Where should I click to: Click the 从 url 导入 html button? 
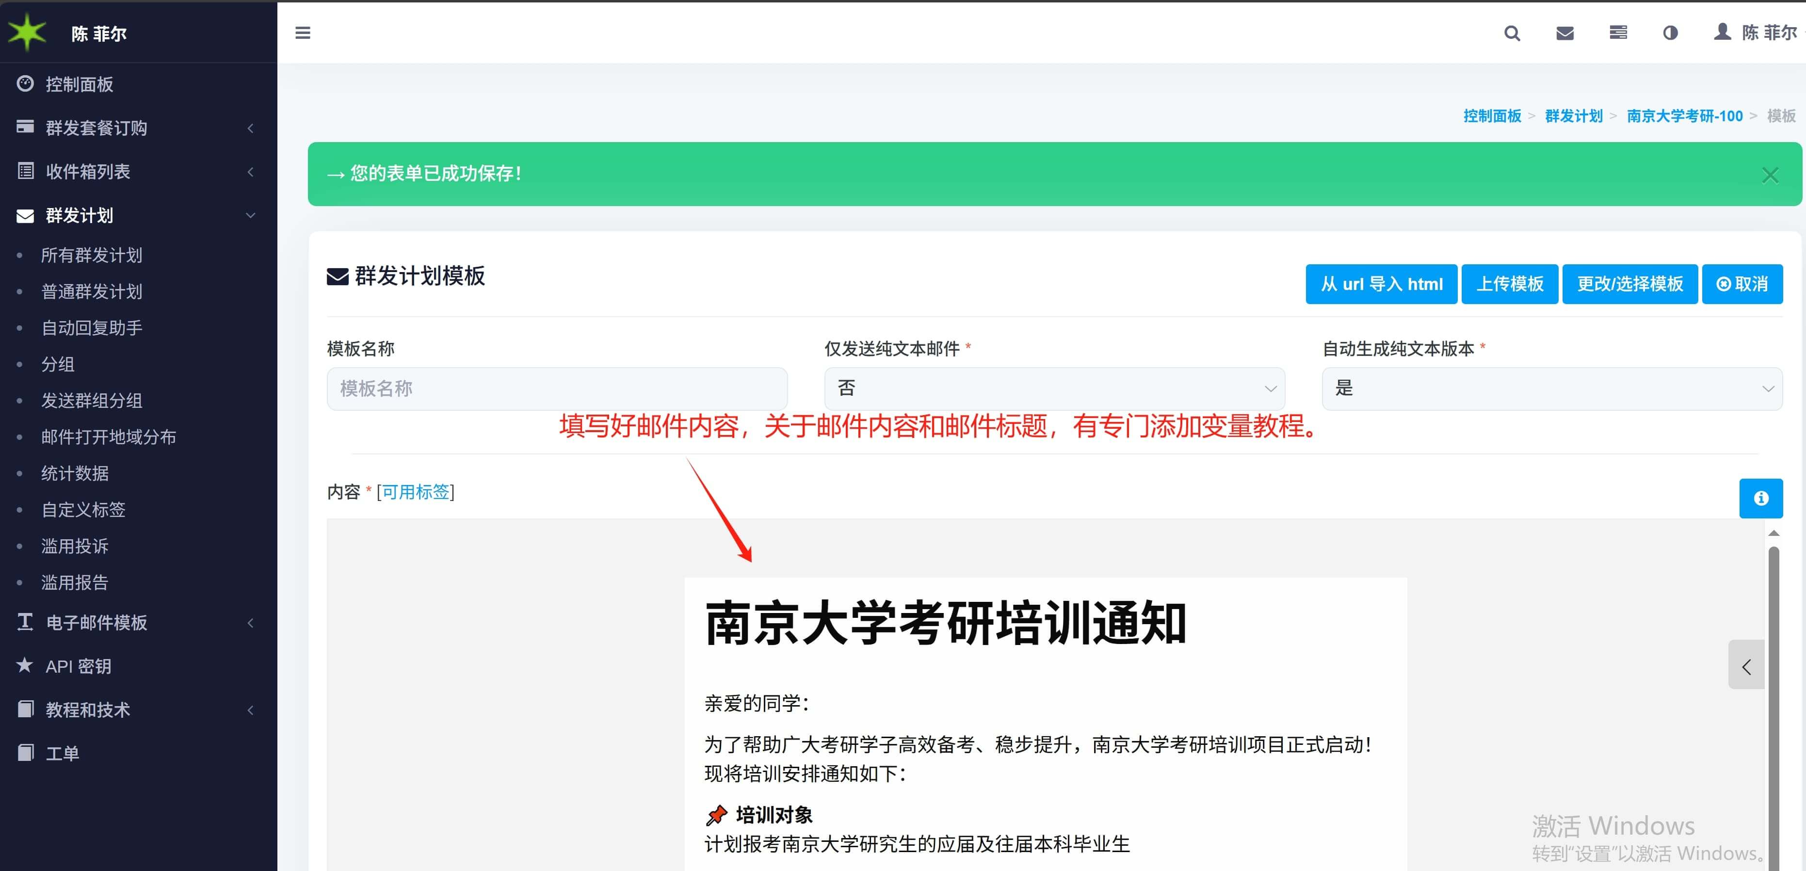(1381, 284)
